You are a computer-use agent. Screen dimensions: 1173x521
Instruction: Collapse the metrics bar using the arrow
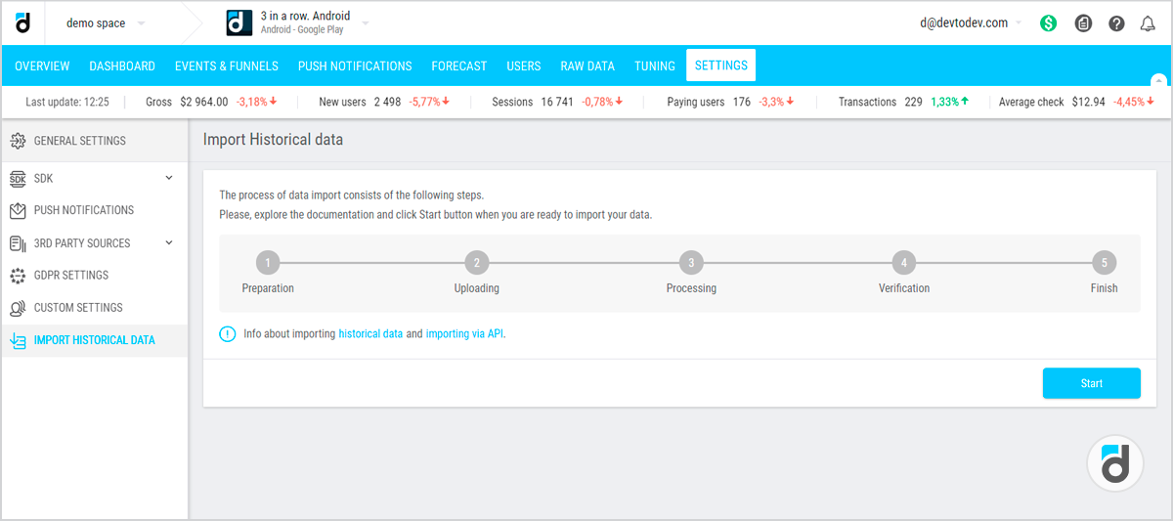pos(1158,81)
